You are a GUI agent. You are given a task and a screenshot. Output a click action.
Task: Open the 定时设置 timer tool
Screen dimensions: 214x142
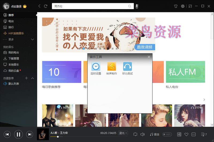click(96, 68)
